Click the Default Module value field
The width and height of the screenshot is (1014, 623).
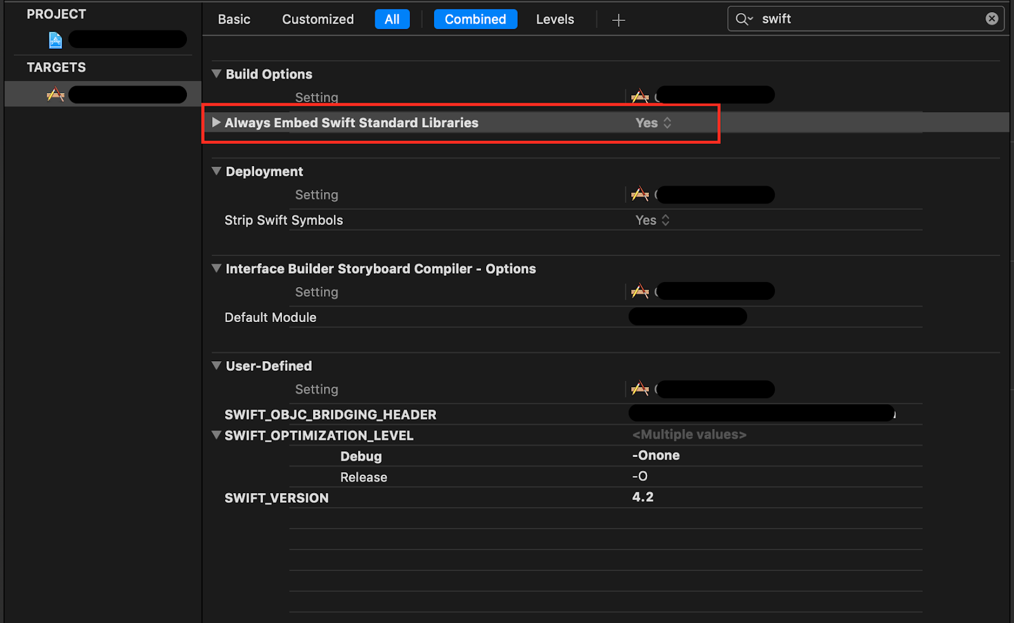688,316
